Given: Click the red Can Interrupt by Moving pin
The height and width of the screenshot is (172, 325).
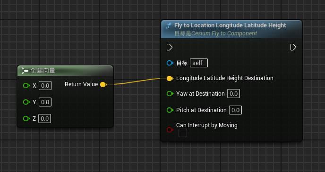Looking at the screenshot, I should (170, 130).
